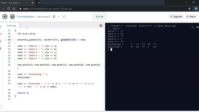
Task: Open a new browser tab
Action: click(39, 3)
